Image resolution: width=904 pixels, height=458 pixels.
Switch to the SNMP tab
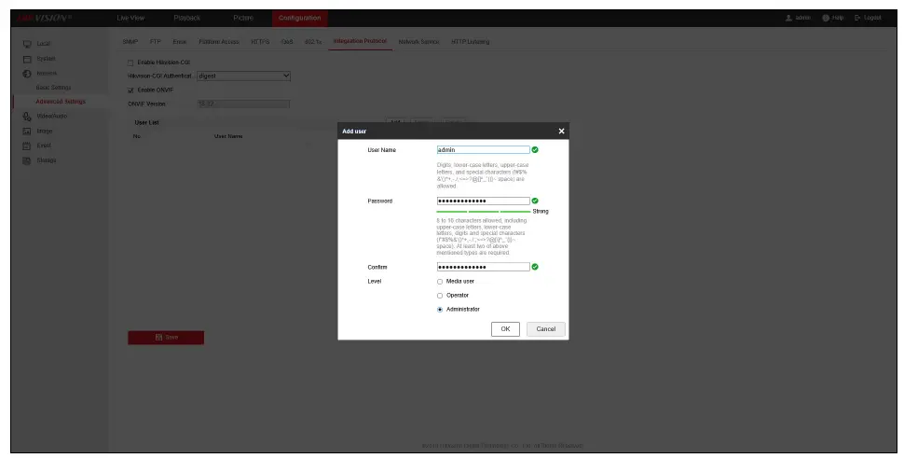tap(130, 42)
